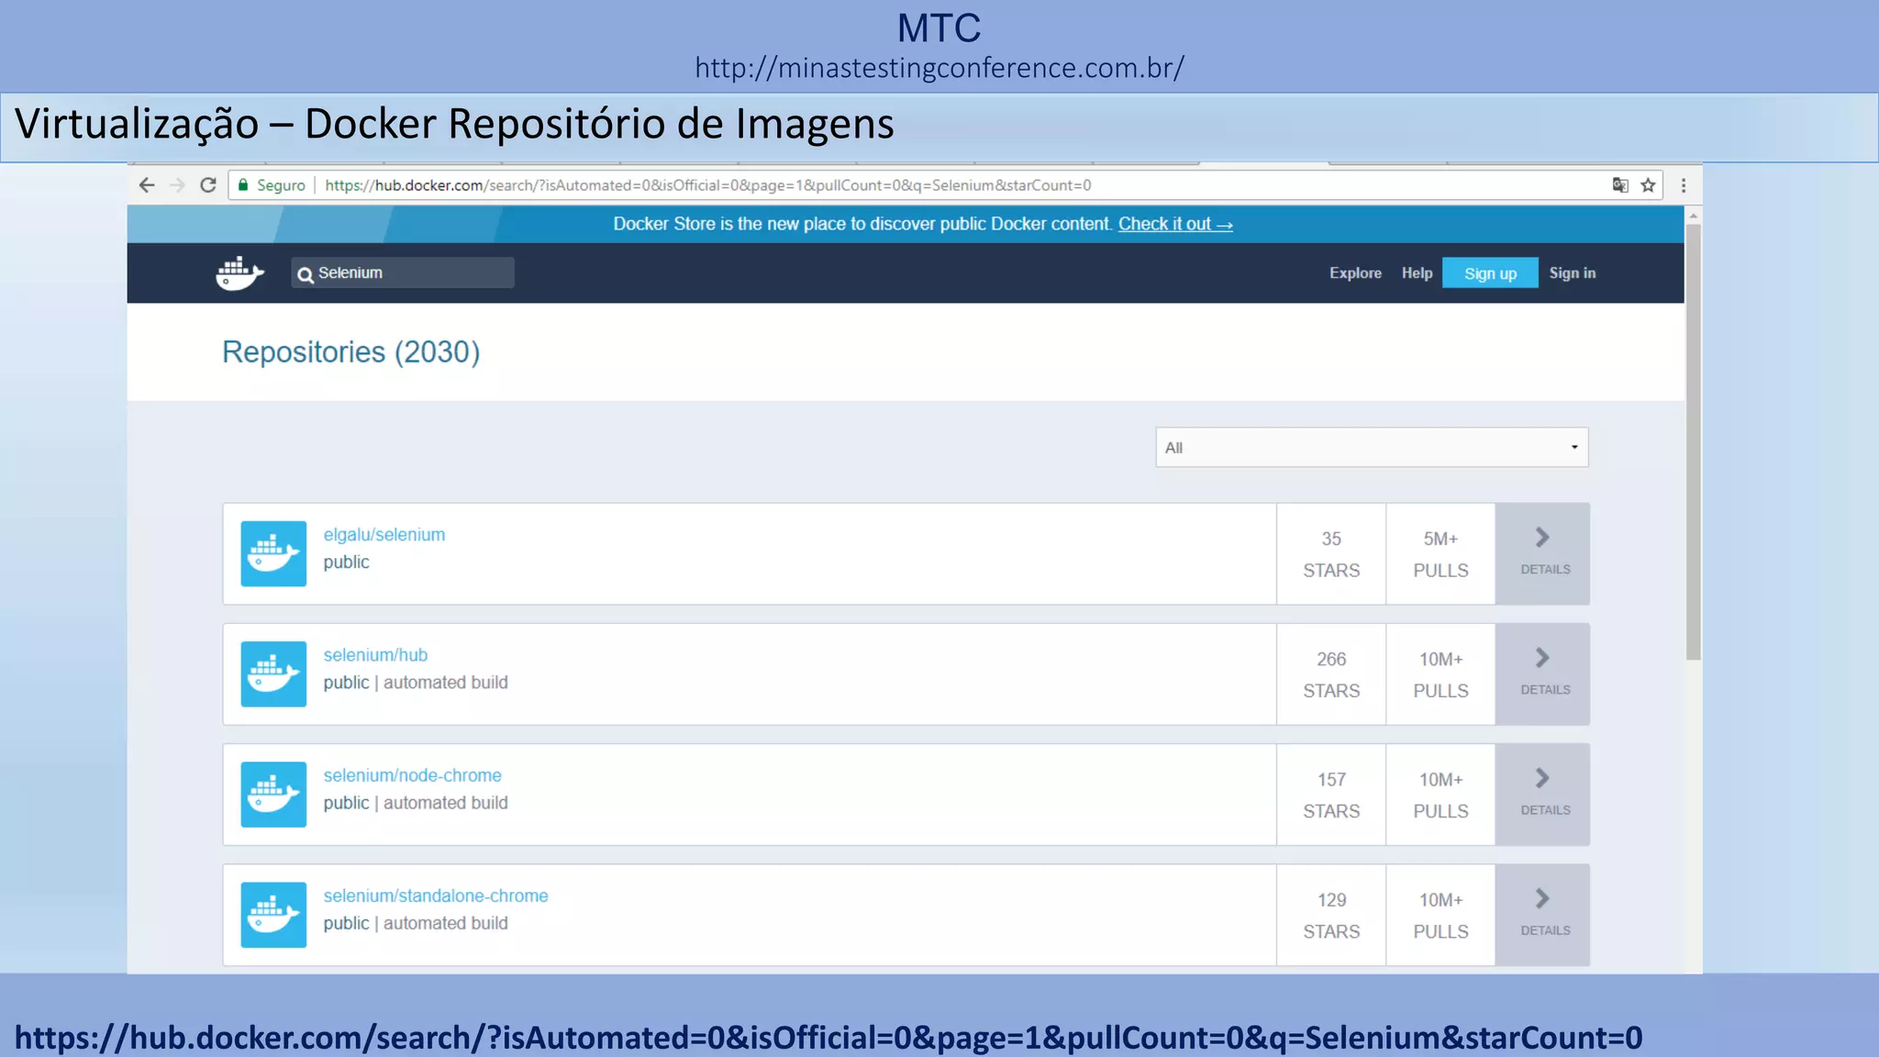
Task: Click the Sign up button
Action: [x=1490, y=273]
